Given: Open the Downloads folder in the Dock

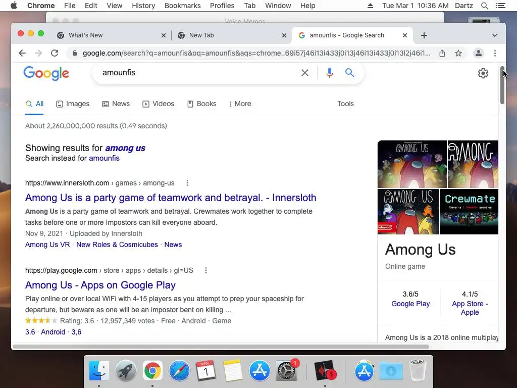Looking at the screenshot, I should click(x=391, y=370).
